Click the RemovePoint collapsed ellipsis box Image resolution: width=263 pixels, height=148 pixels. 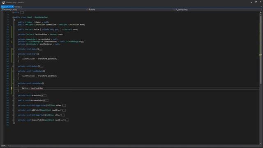(x=67, y=120)
